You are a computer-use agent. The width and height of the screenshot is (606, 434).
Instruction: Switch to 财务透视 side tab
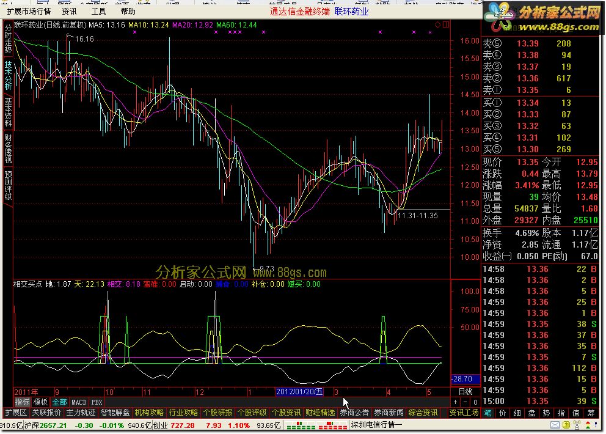pyautogui.click(x=8, y=149)
